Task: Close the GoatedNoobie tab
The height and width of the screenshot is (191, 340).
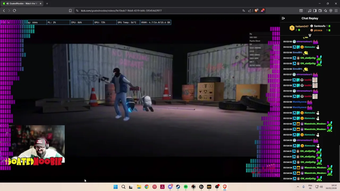Action: [x=40, y=3]
